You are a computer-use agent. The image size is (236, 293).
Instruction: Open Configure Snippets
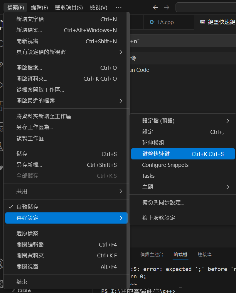click(183, 165)
